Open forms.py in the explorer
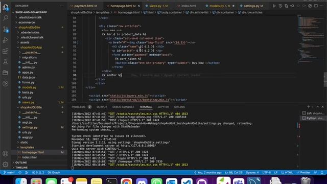327x184 pixels. point(28,82)
